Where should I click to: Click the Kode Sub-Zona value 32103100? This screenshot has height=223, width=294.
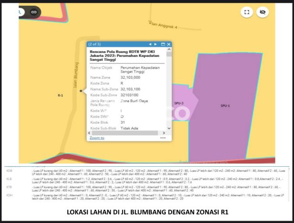pos(129,95)
